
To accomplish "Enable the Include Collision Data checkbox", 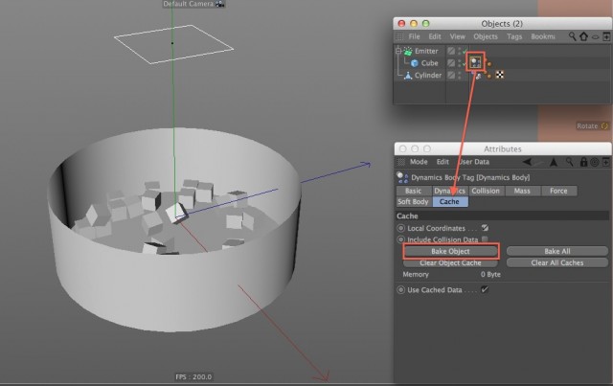I will click(485, 238).
